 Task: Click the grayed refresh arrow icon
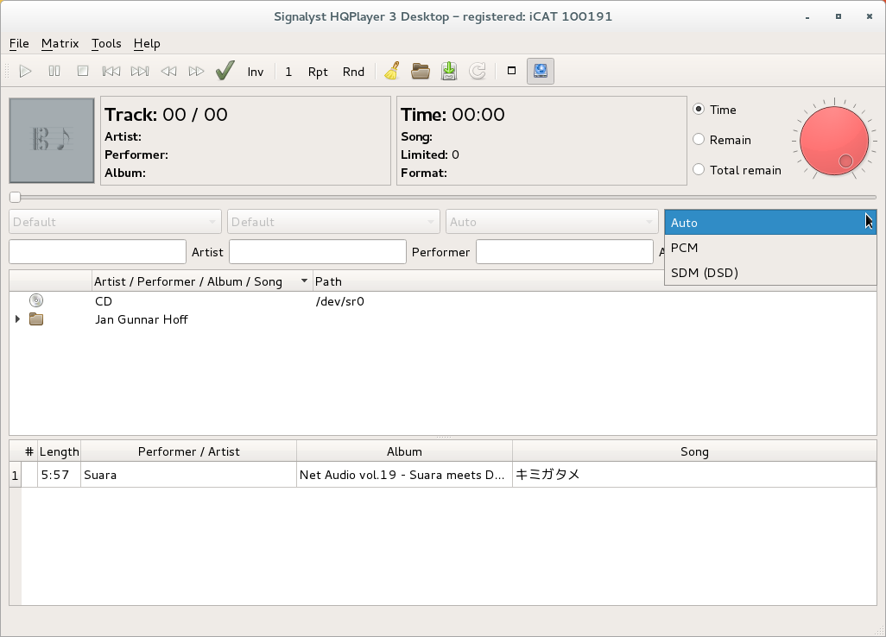(478, 71)
